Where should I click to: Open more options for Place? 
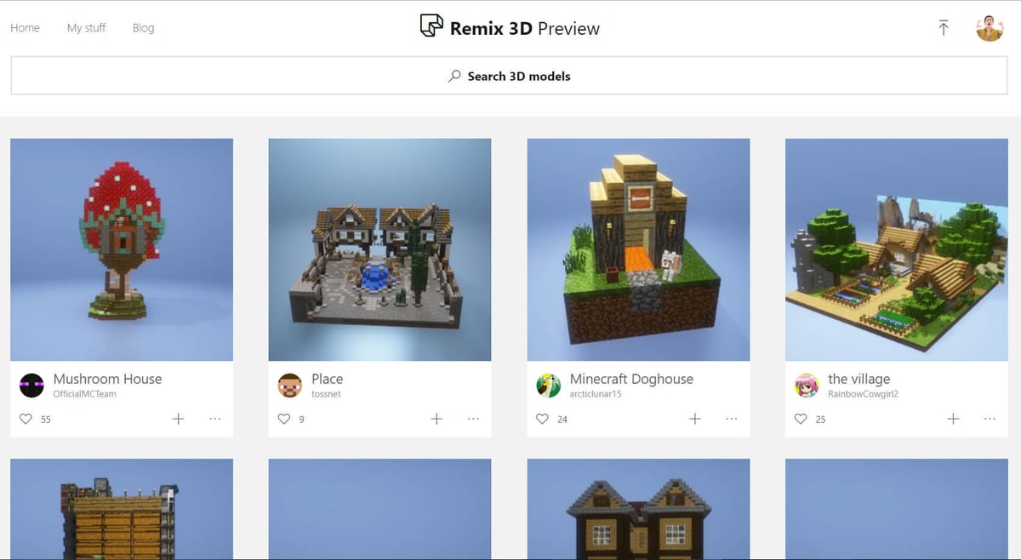coord(473,419)
